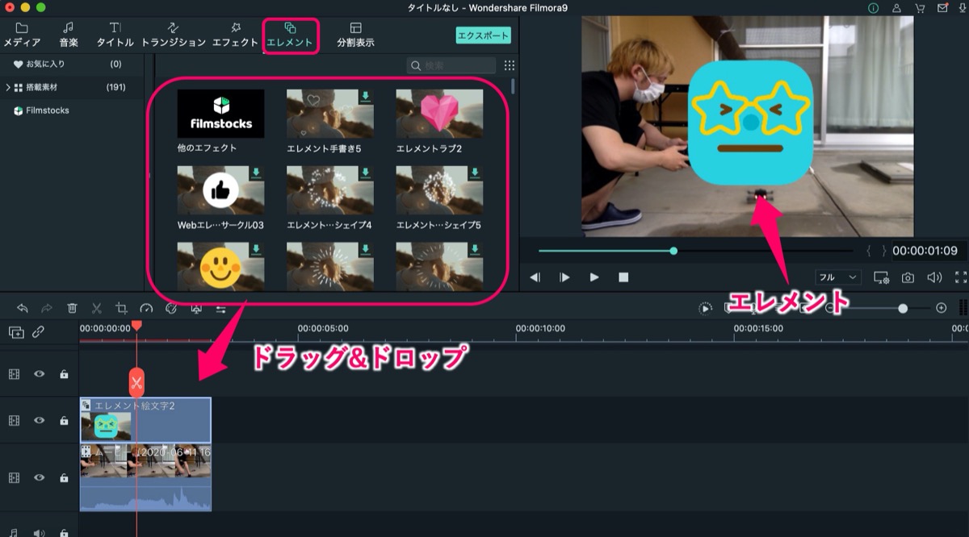Screen dimensions: 969x537
Task: Open the mail messages icon
Action: [942, 7]
